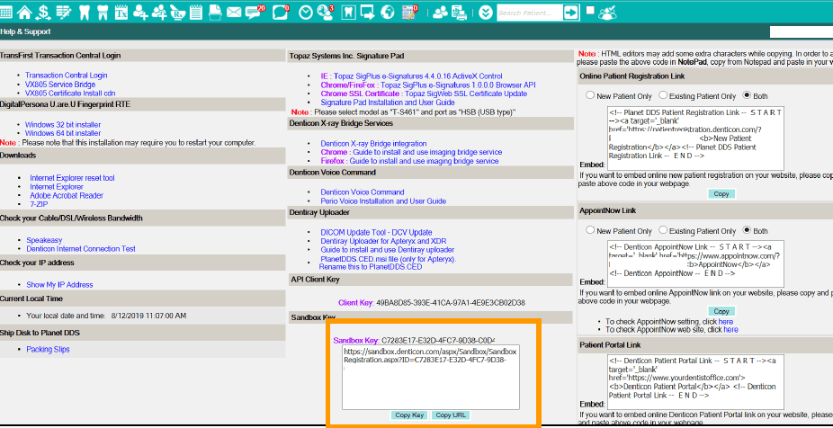The height and width of the screenshot is (428, 833).
Task: Open Denticon X-ray Bridge integration link
Action: [373, 143]
